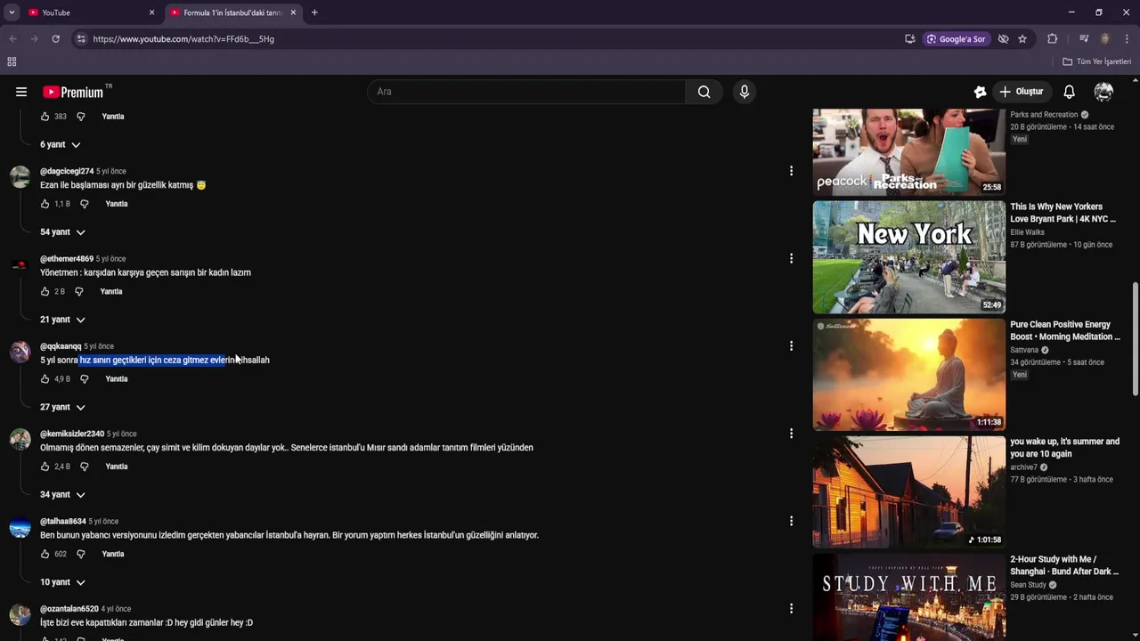Viewport: 1140px width, 641px height.
Task: Open the Tüm Yer İşaretleri folder
Action: 1096,61
